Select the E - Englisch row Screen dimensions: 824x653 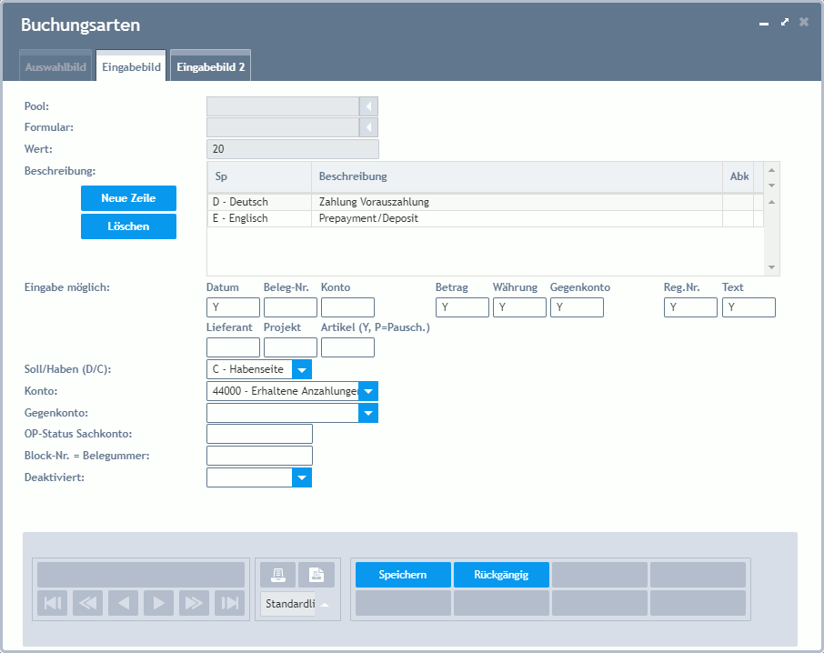pos(485,218)
